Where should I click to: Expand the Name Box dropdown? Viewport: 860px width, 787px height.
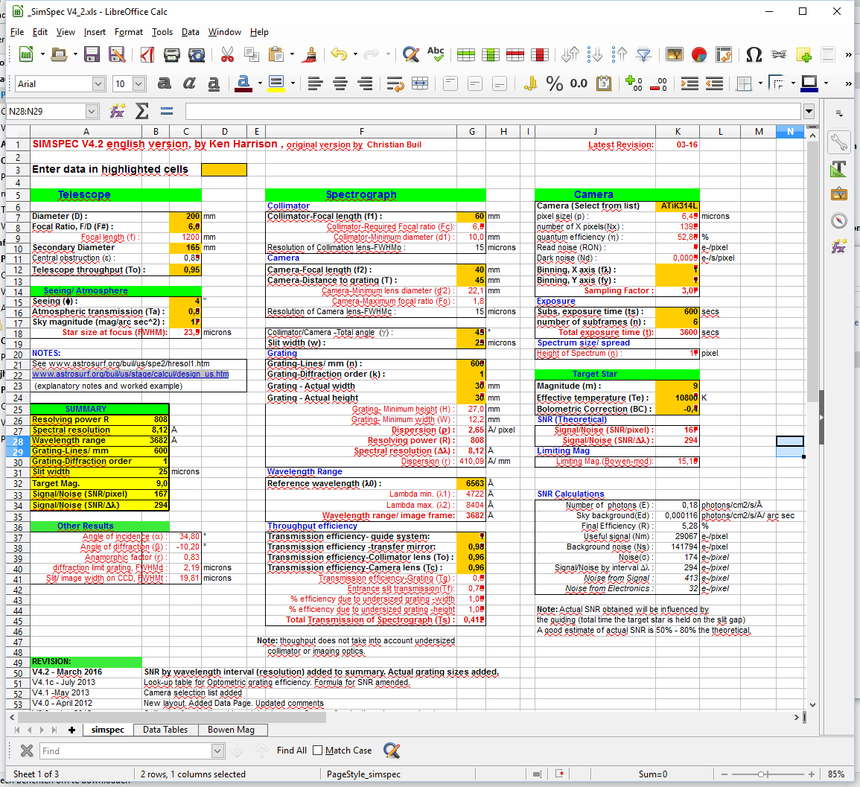92,111
